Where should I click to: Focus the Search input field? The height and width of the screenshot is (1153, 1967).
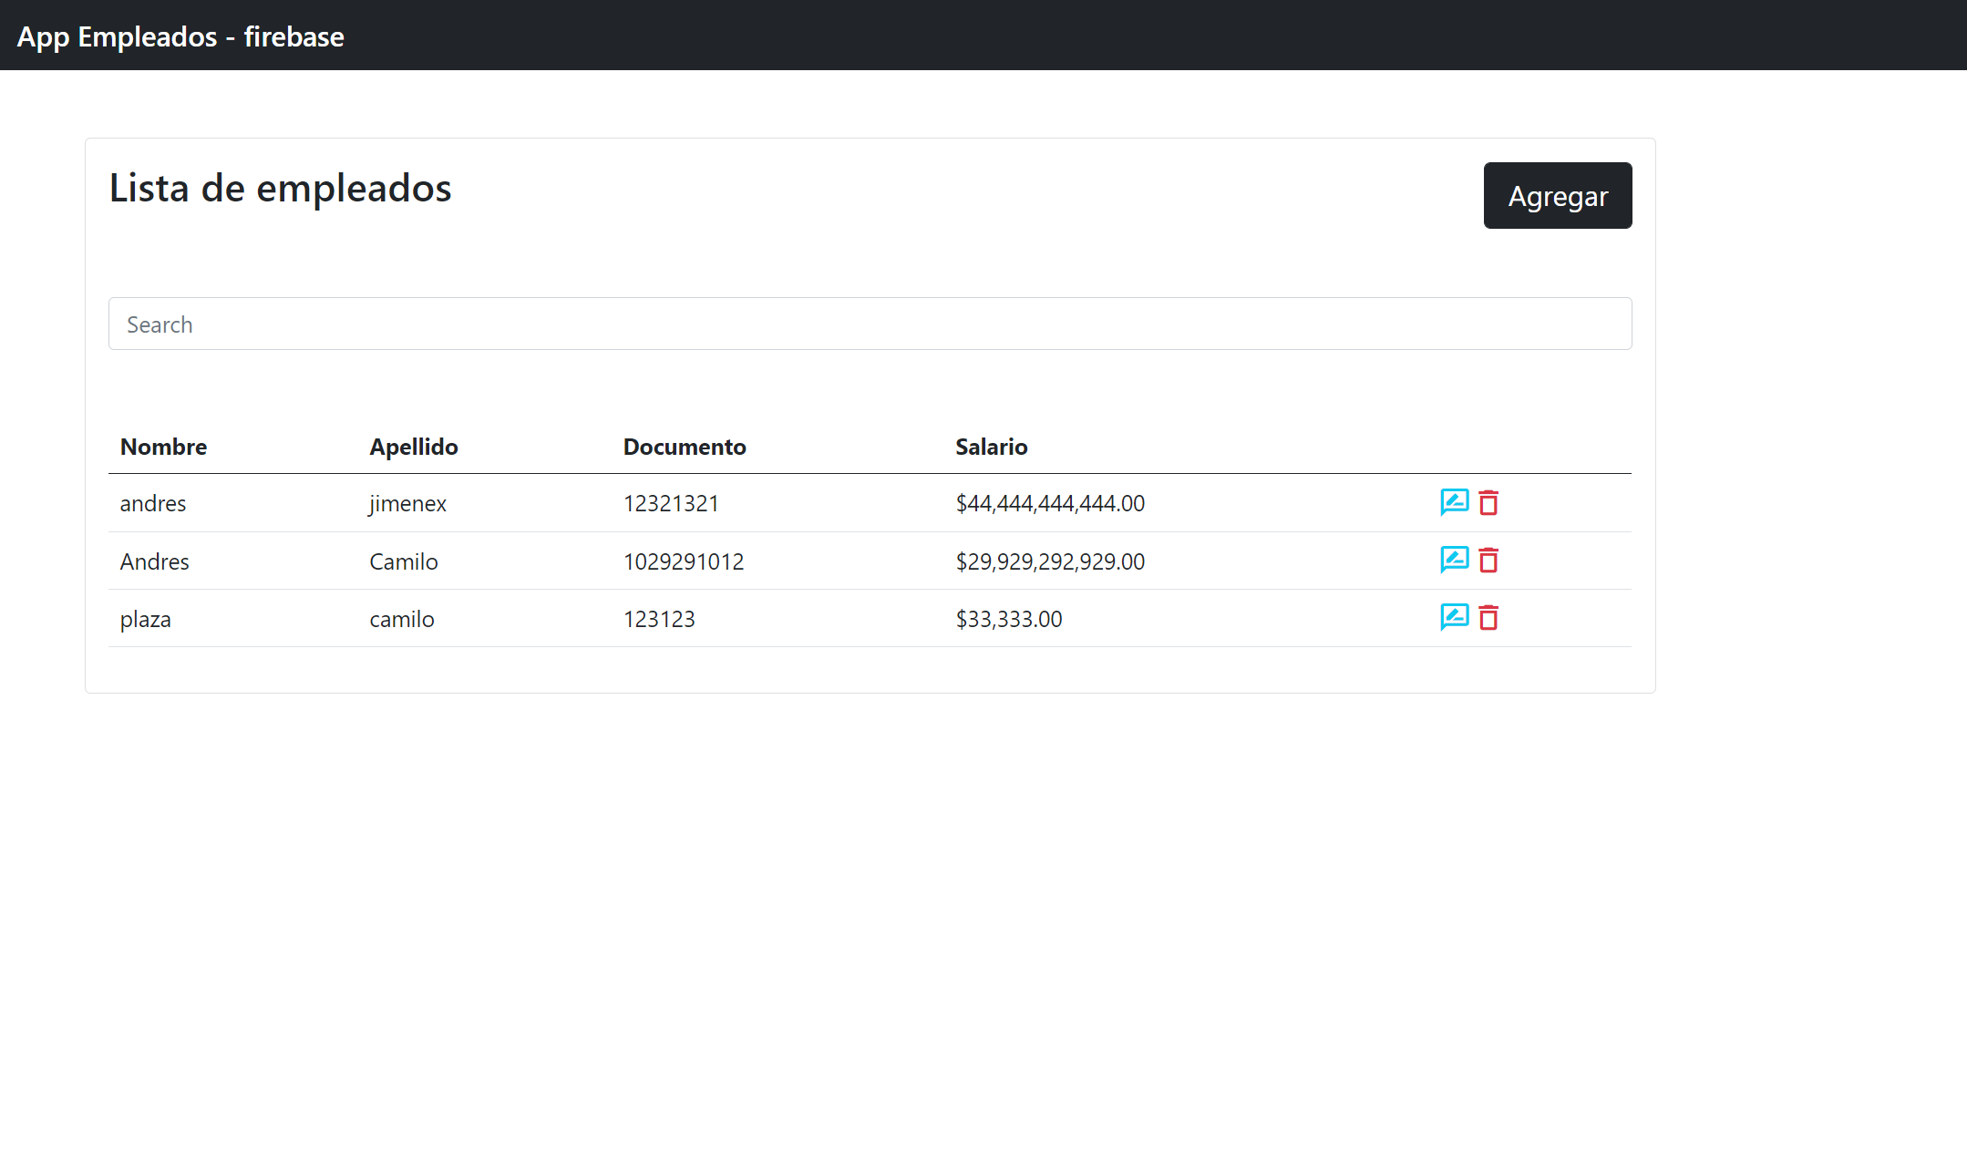pos(870,324)
